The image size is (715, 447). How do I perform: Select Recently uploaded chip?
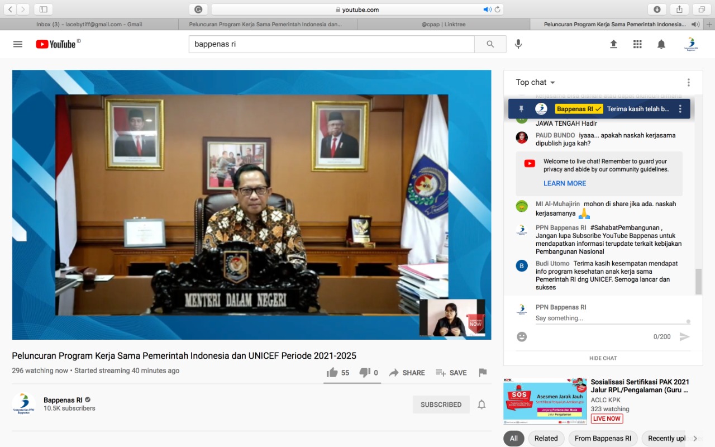pos(666,439)
